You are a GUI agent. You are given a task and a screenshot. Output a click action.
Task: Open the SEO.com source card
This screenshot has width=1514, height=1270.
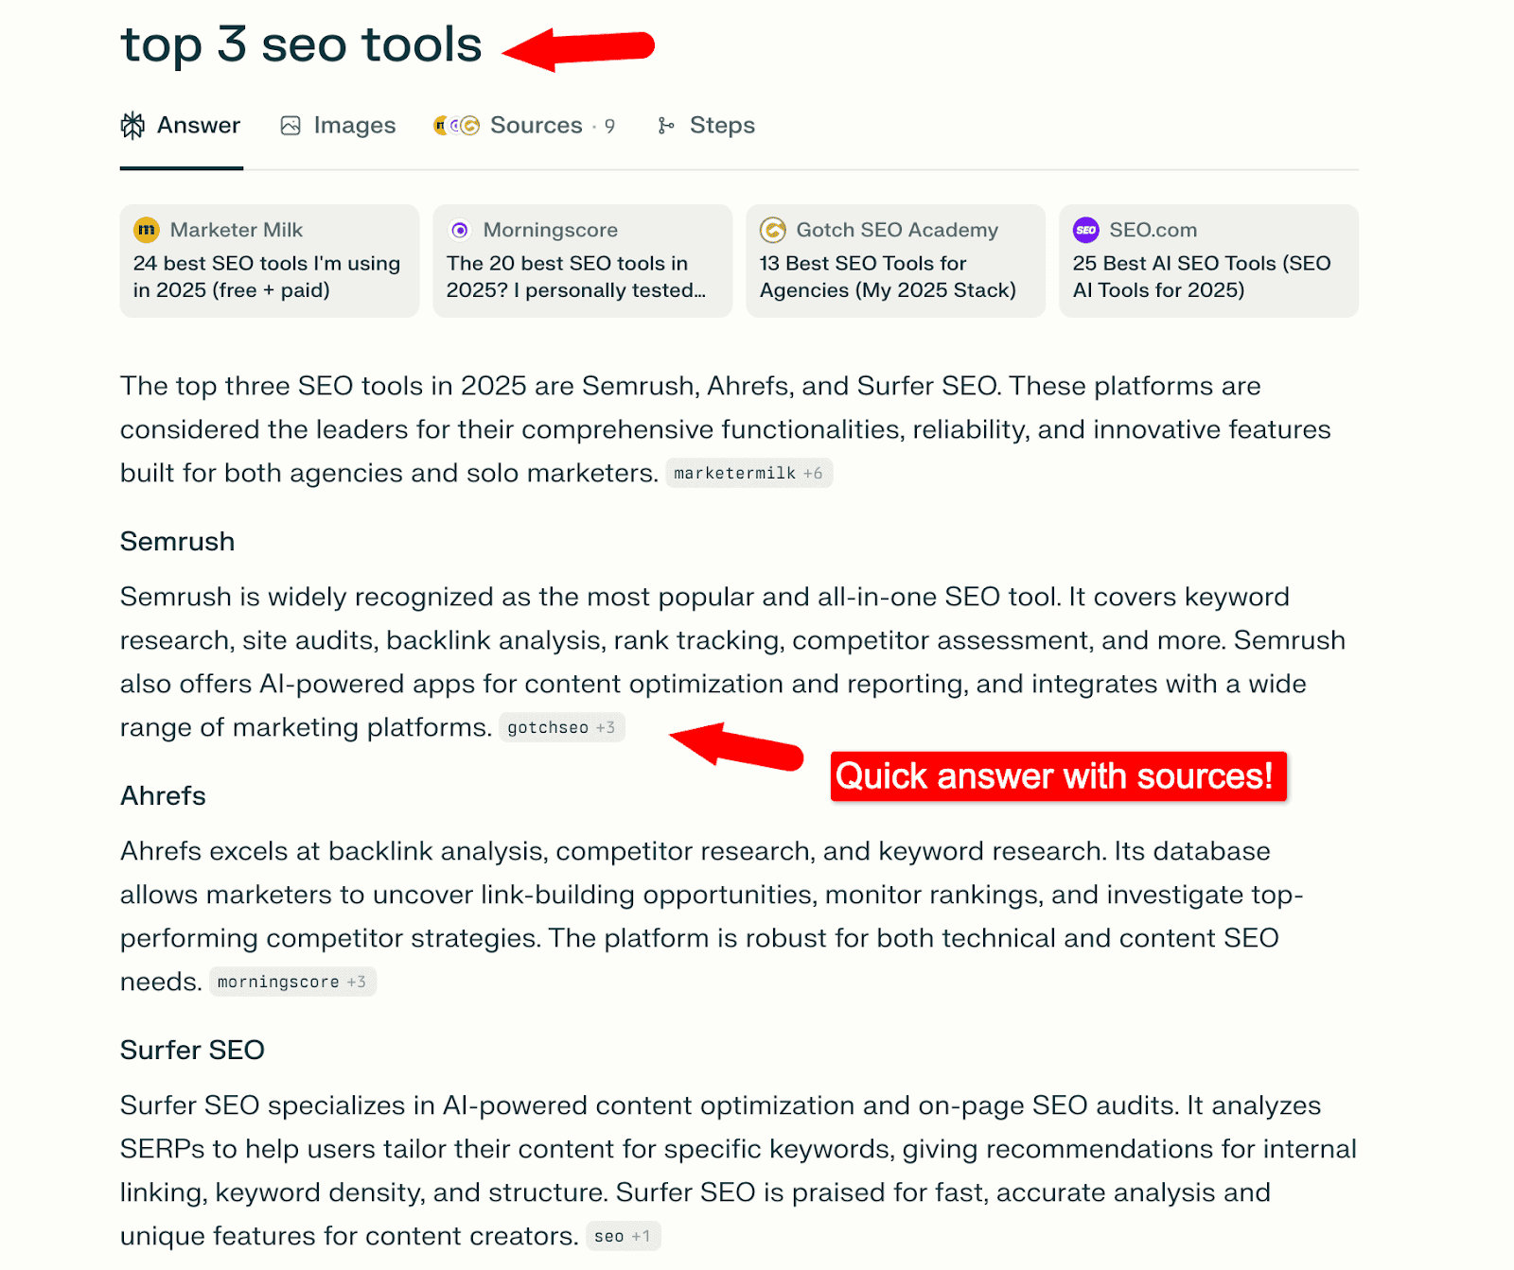pyautogui.click(x=1209, y=260)
